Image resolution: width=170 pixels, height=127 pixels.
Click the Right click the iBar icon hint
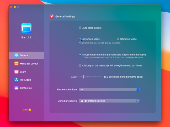click(100, 43)
